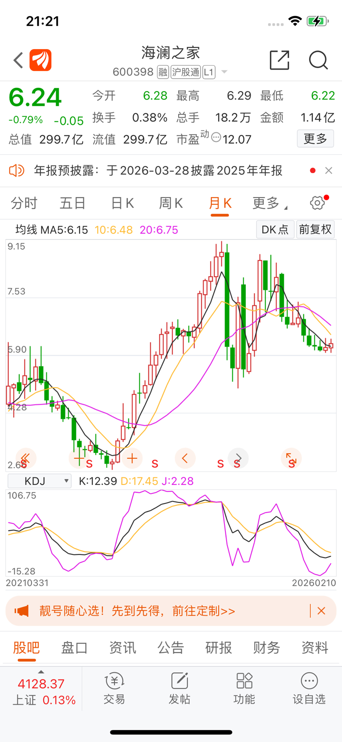Image resolution: width=342 pixels, height=742 pixels.
Task: Expand stock title dropdown arrow
Action: [x=224, y=72]
